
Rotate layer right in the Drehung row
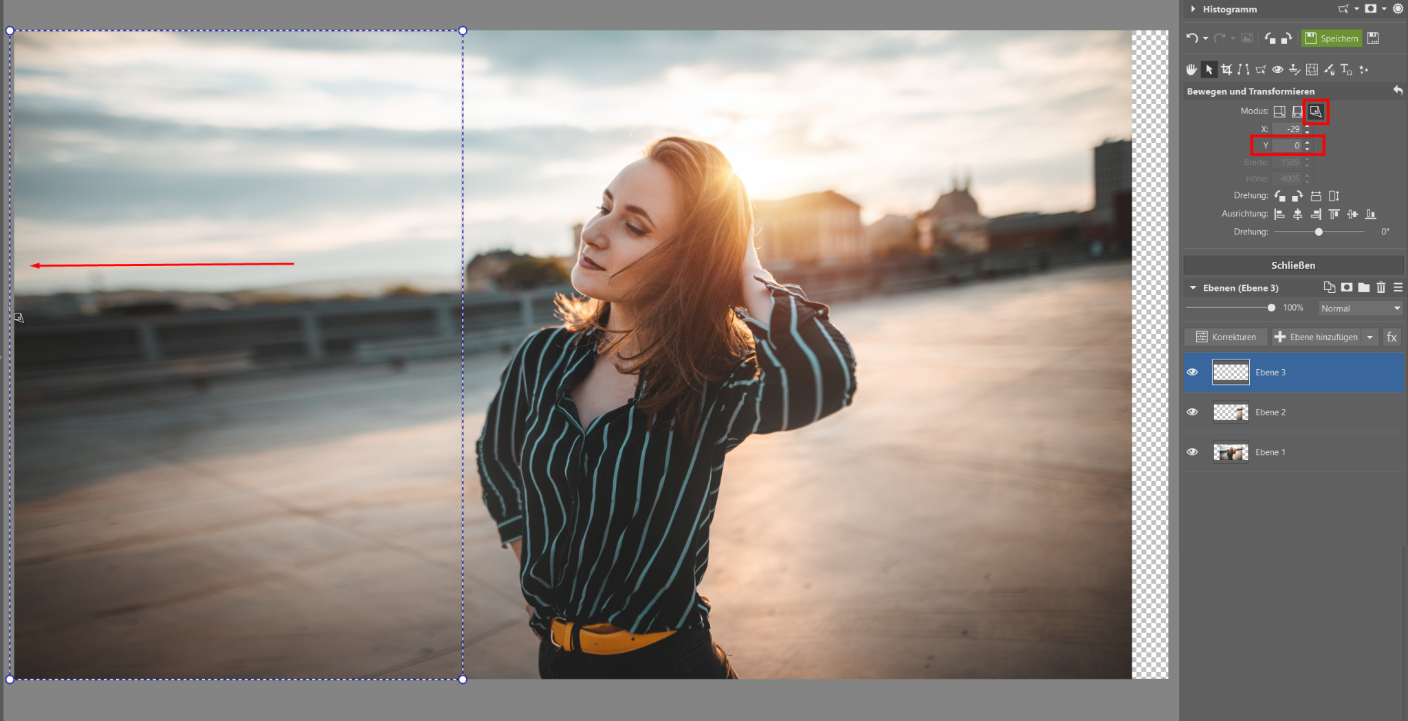point(1297,196)
